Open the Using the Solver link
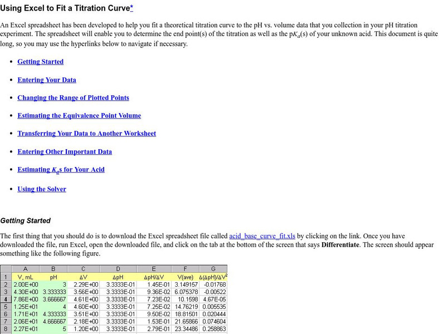 click(x=42, y=189)
